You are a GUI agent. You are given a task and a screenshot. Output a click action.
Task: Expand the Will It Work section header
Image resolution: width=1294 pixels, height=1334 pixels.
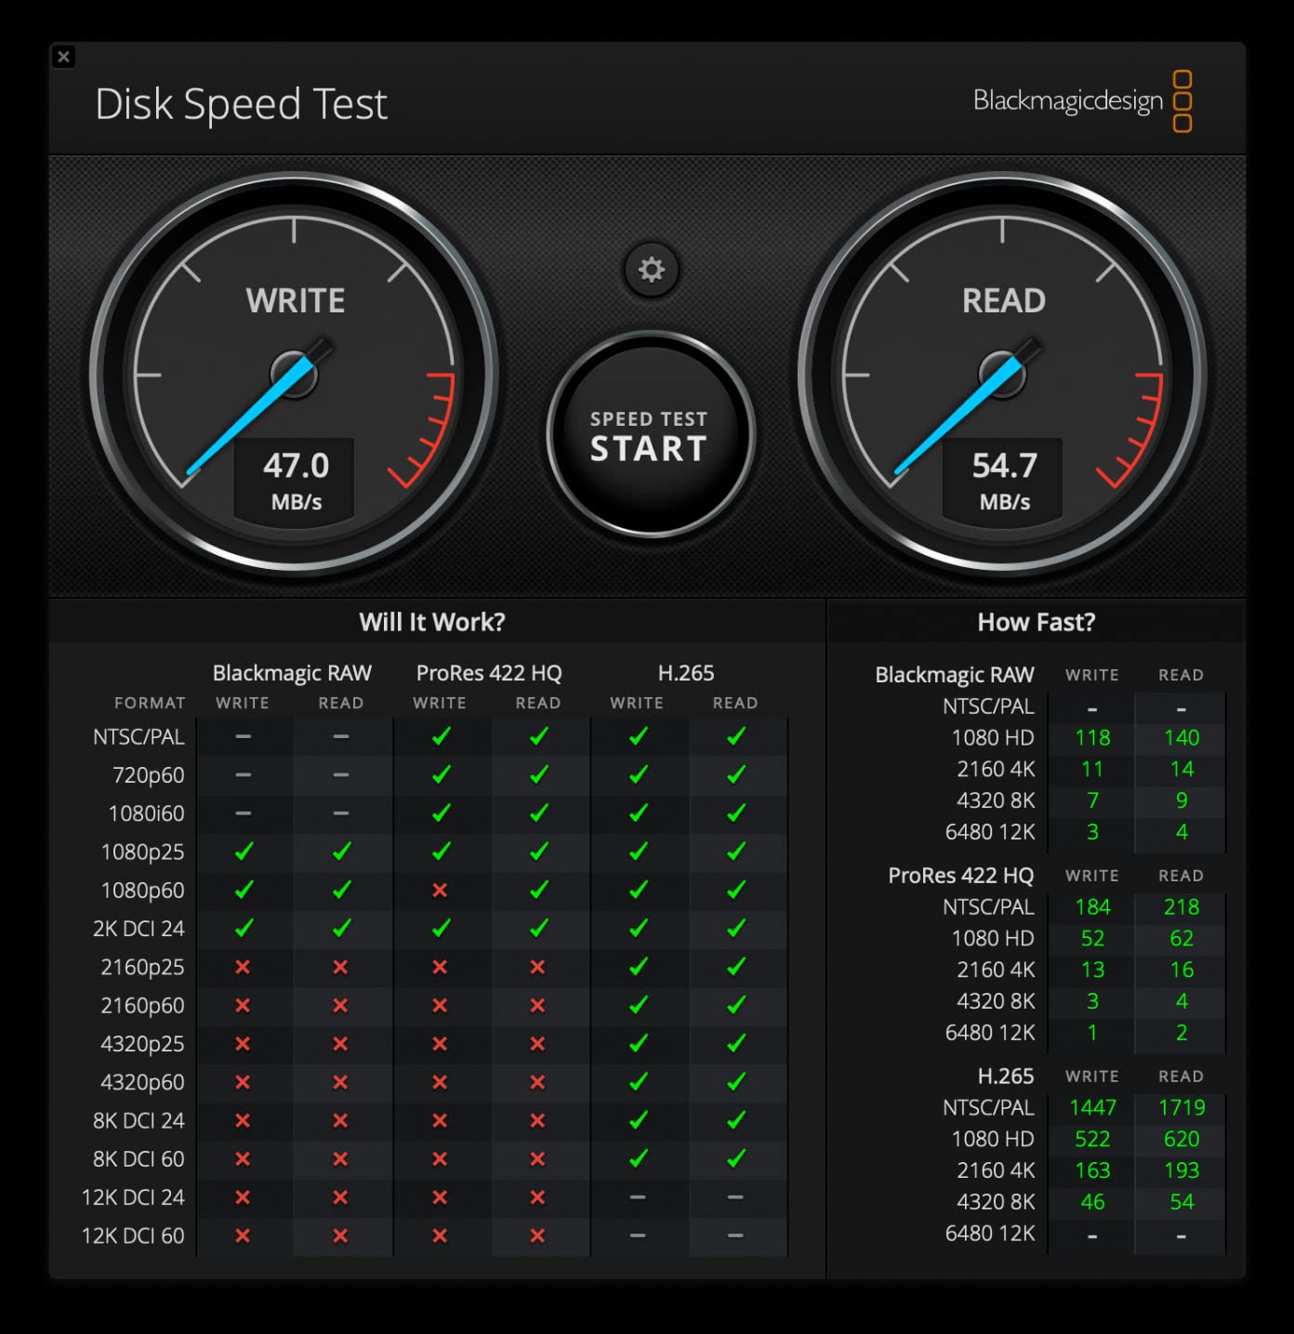433,622
